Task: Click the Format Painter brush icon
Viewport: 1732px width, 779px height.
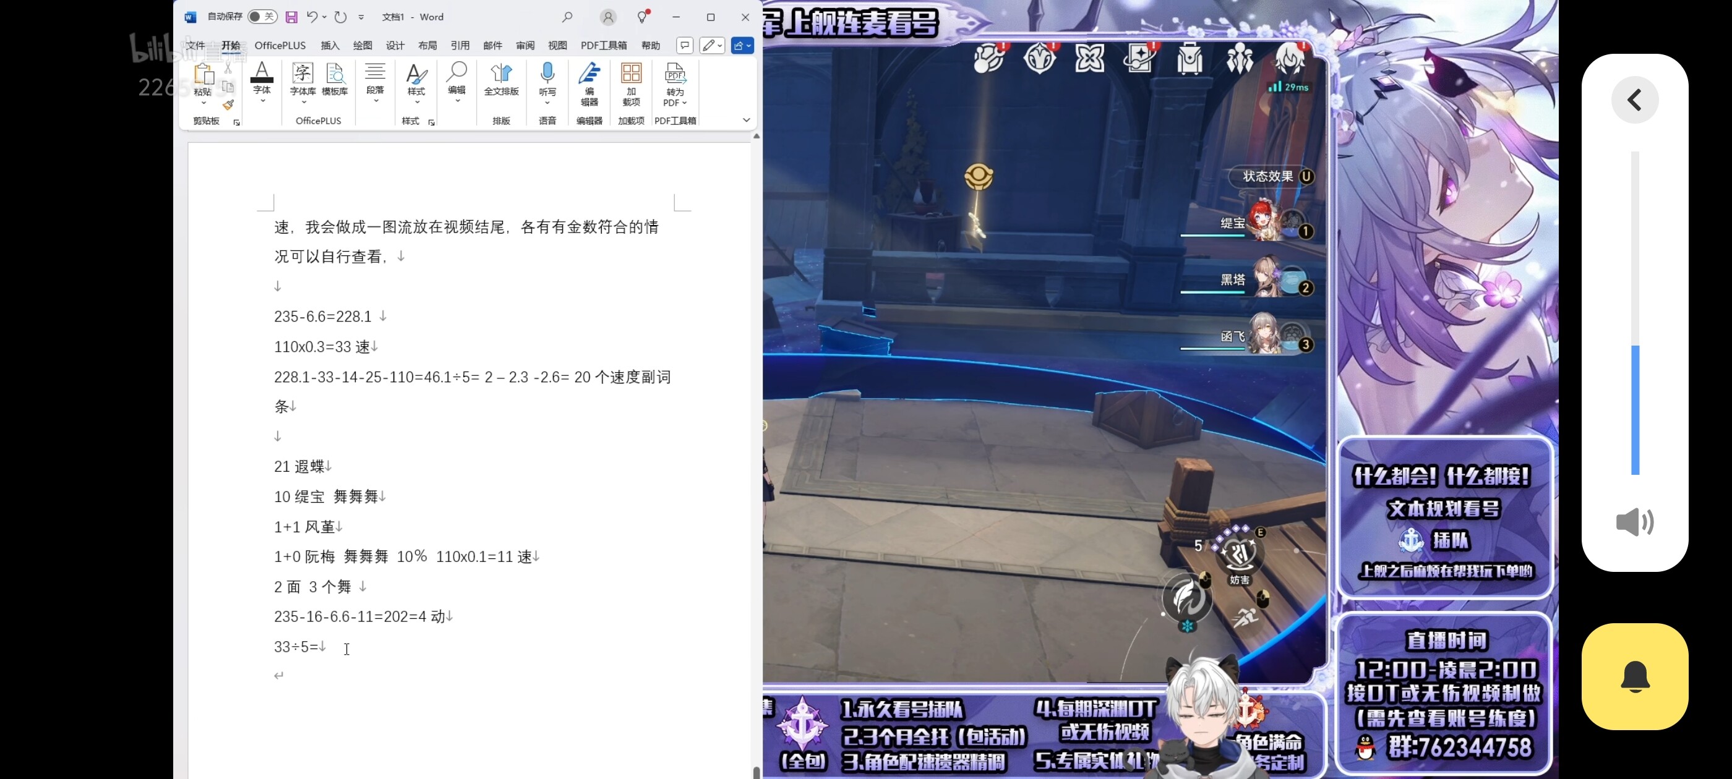Action: tap(229, 105)
